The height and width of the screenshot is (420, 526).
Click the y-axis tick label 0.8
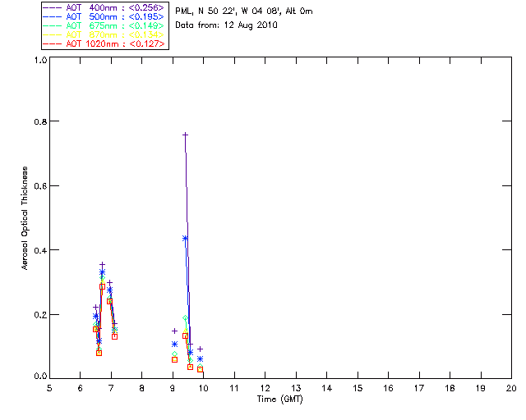pyautogui.click(x=40, y=121)
